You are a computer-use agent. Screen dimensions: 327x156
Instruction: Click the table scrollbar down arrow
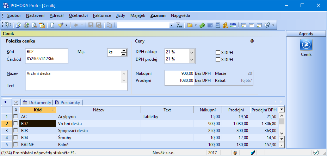click(x=282, y=133)
